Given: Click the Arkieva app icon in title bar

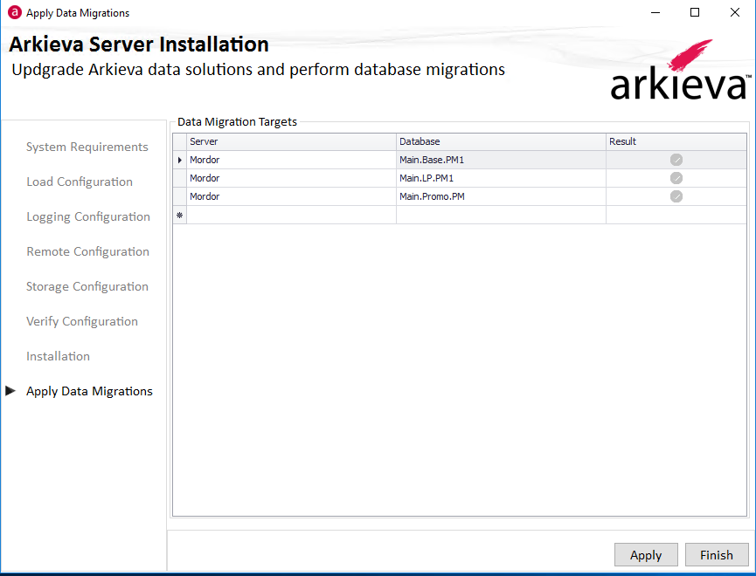Looking at the screenshot, I should (x=15, y=12).
